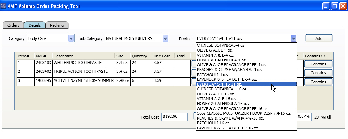Choose HONEY & CALENDULA-16 oz.

(x=246, y=104)
